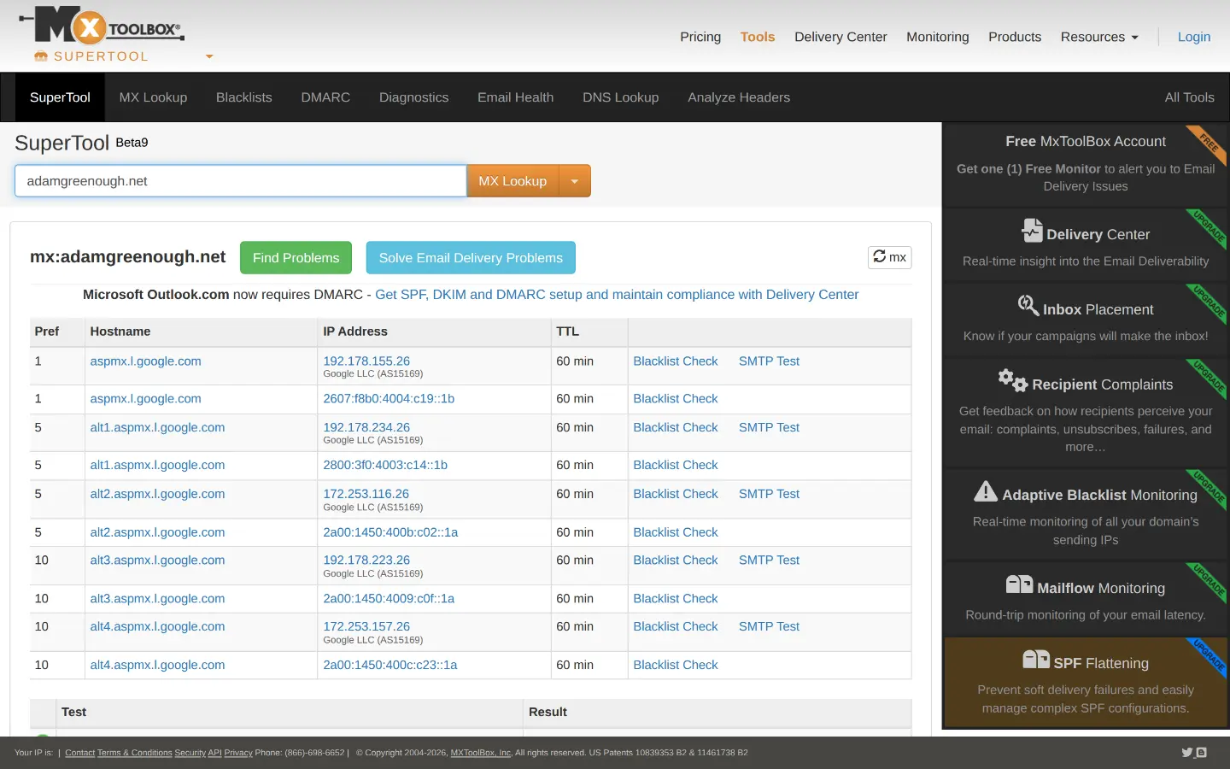Open Pricing page

tap(700, 37)
